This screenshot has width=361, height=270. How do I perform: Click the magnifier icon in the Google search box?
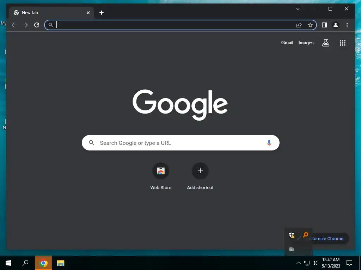(x=91, y=143)
